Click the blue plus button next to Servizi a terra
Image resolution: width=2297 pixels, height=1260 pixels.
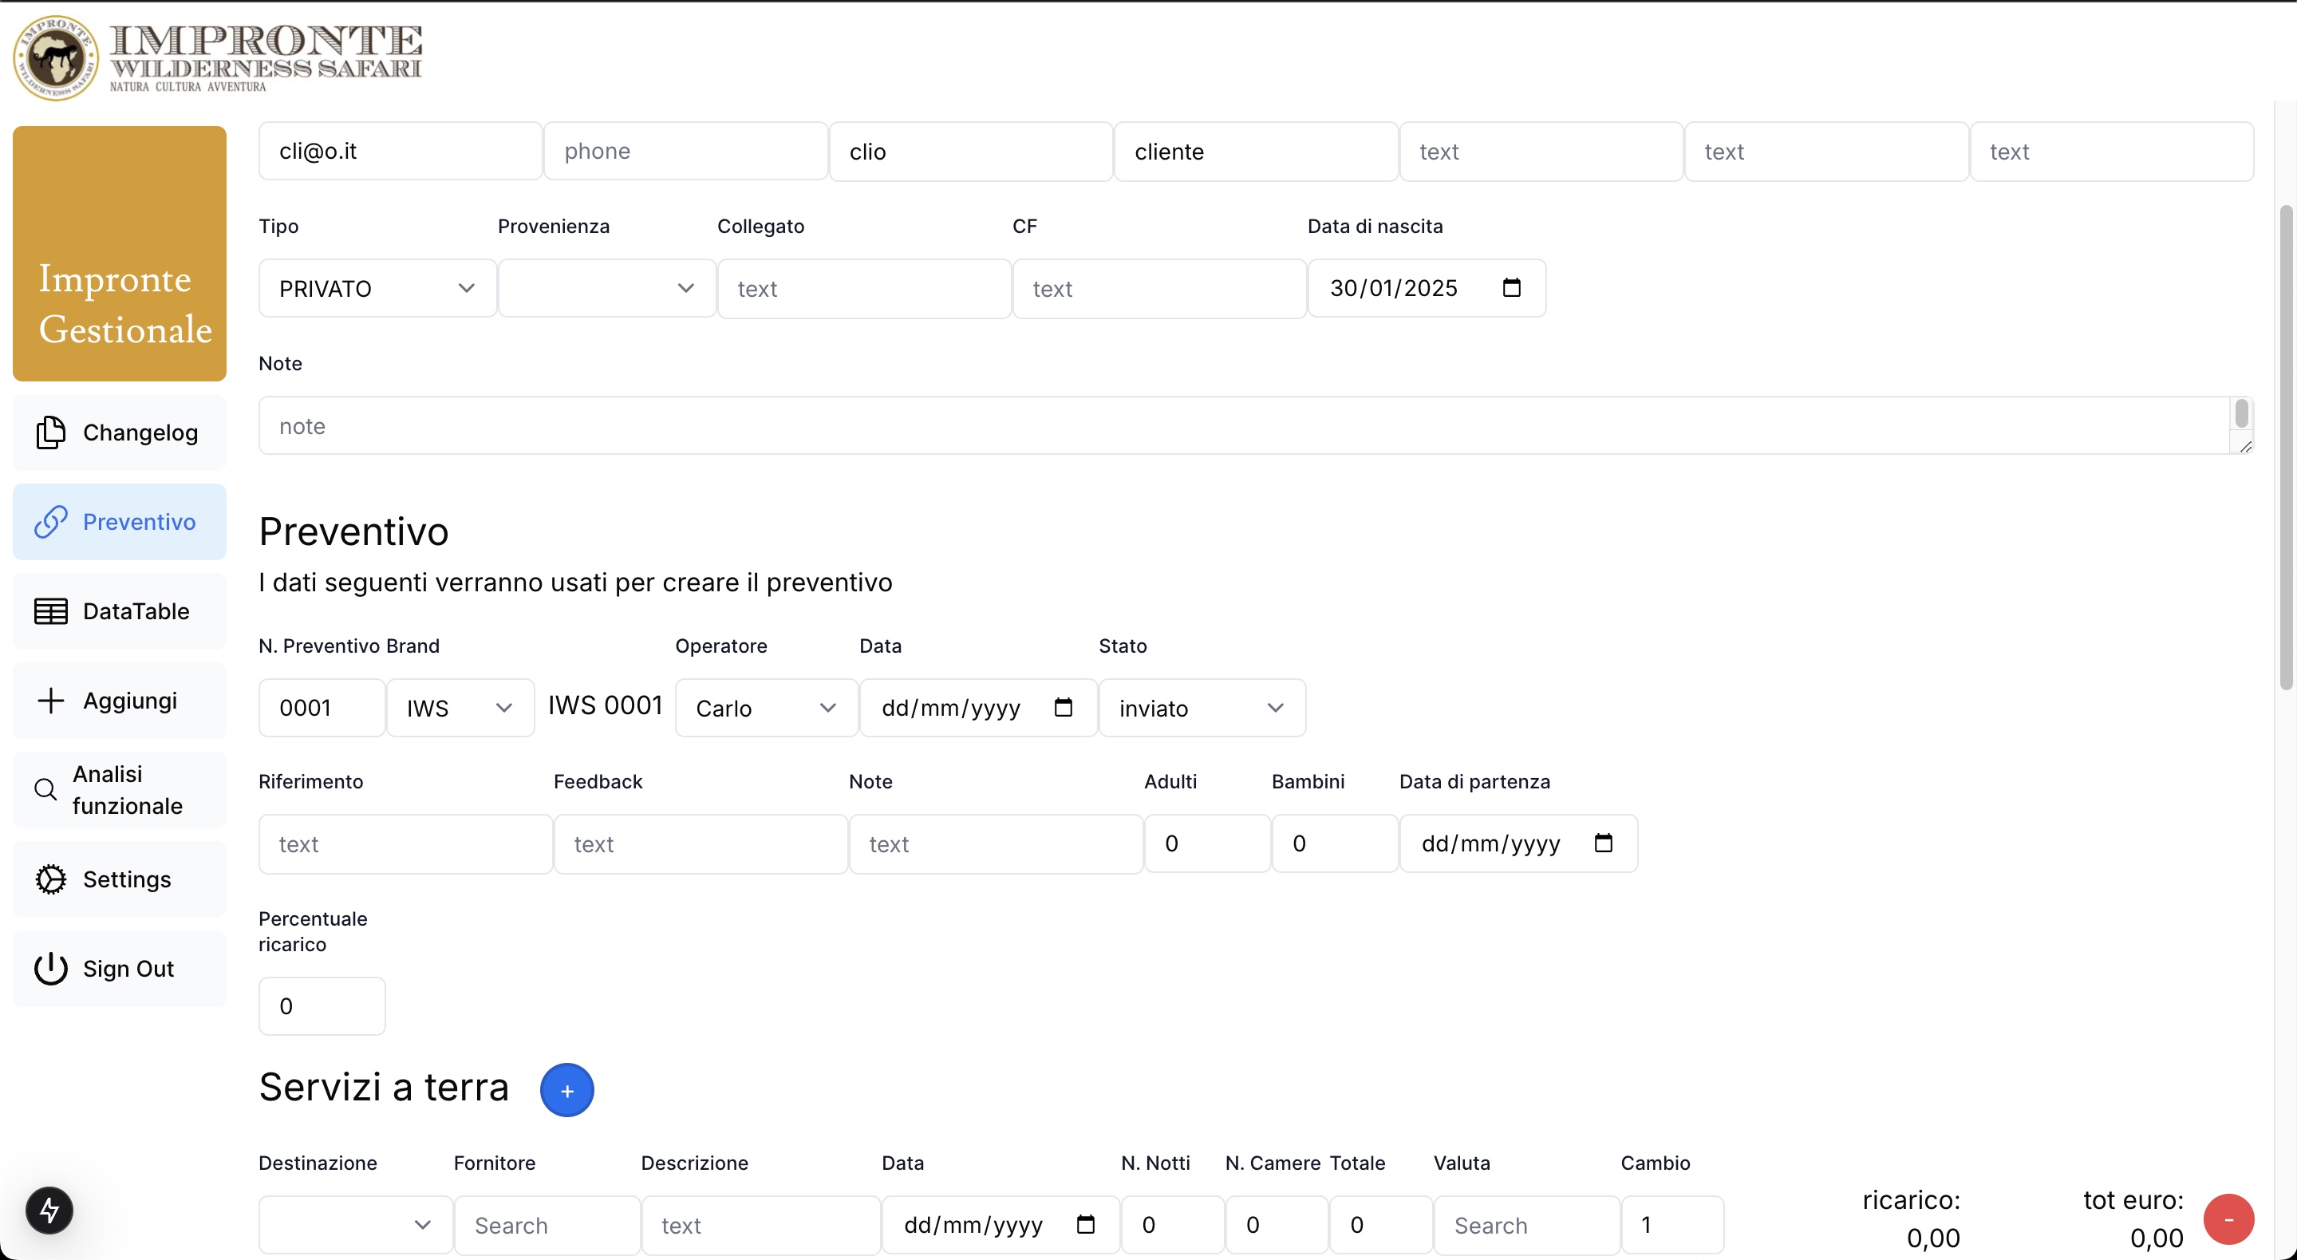click(x=567, y=1090)
